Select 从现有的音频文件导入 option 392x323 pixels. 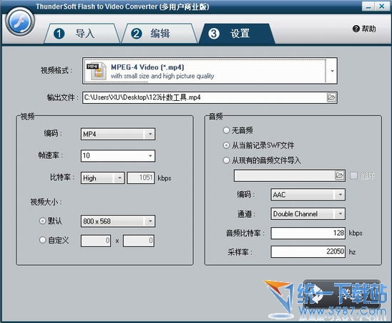tap(226, 160)
